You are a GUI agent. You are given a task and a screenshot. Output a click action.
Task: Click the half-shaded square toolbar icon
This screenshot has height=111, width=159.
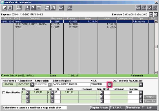coord(5,8)
